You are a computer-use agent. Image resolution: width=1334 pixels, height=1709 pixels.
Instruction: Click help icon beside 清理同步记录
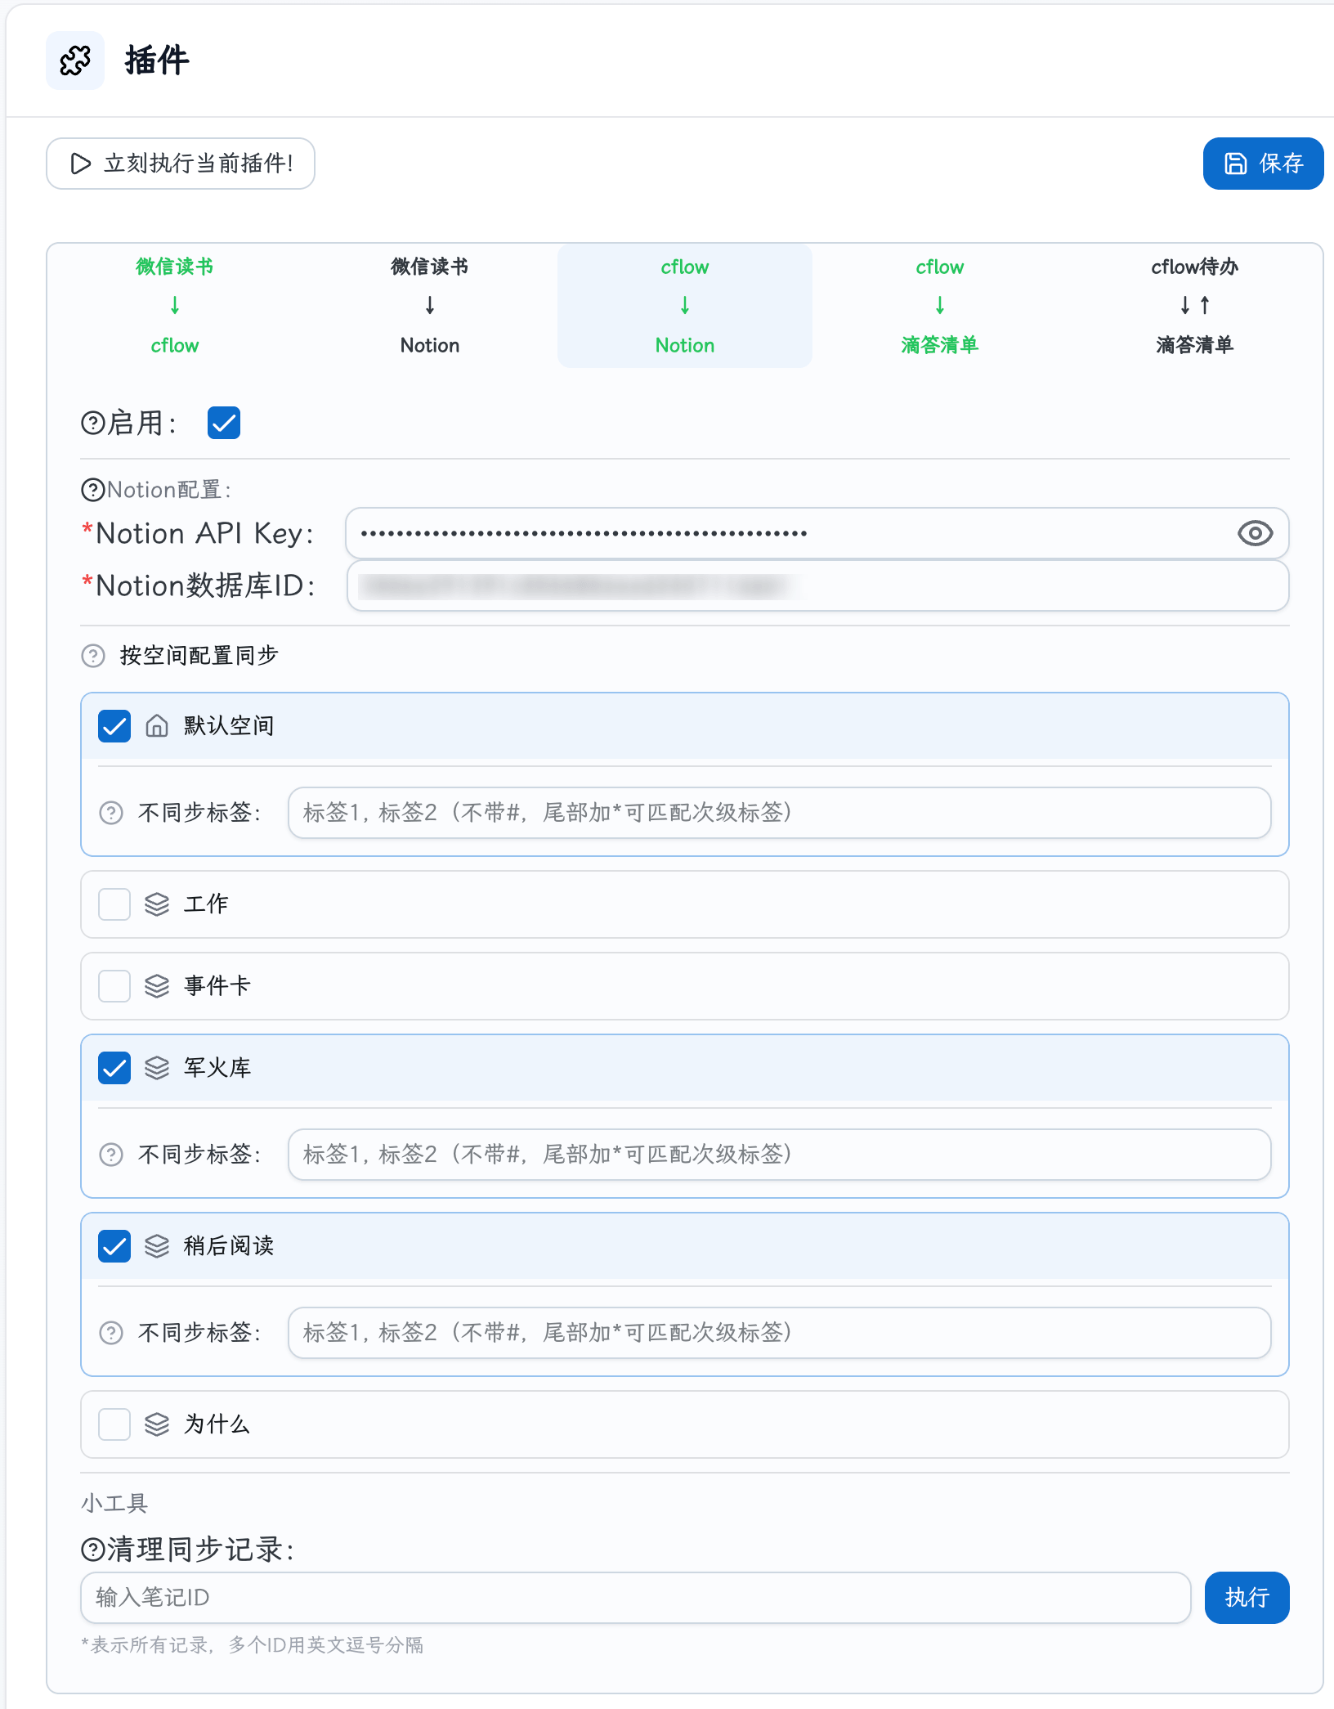click(93, 1550)
